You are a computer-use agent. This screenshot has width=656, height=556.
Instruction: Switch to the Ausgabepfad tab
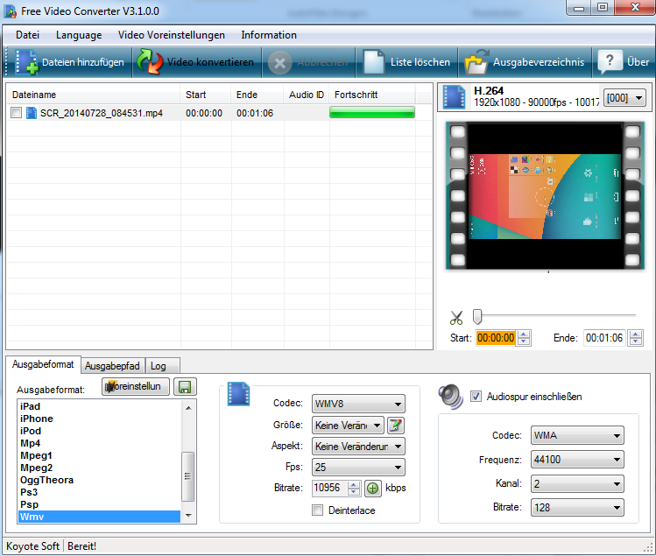[112, 366]
